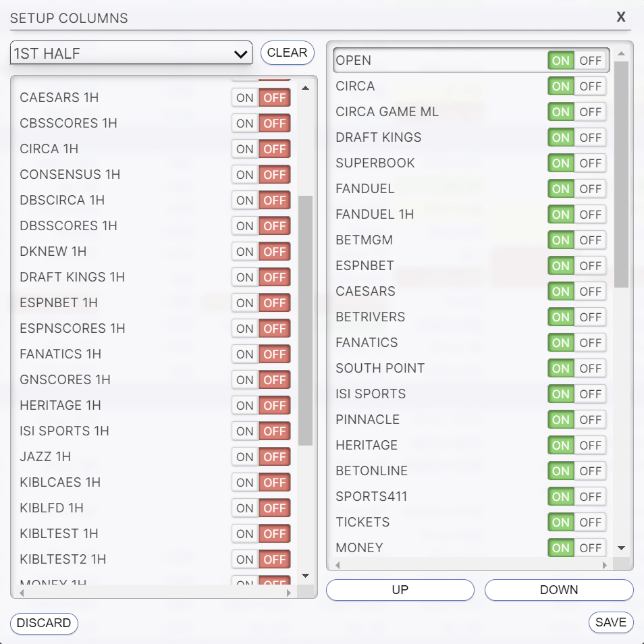
Task: Open the 1ST HALF dropdown
Action: point(131,53)
